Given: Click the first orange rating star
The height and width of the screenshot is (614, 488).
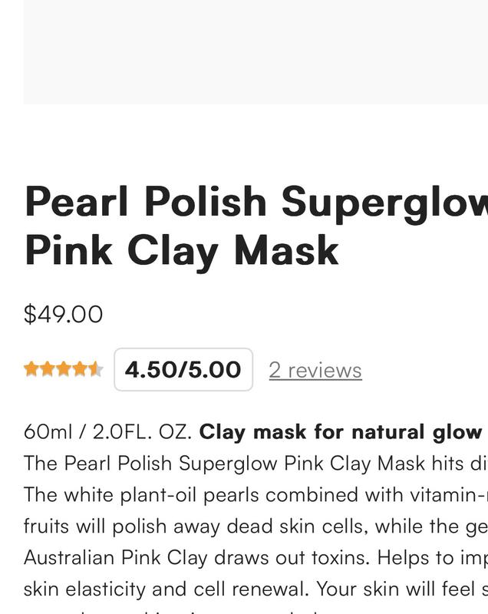Looking at the screenshot, I should pyautogui.click(x=31, y=369).
